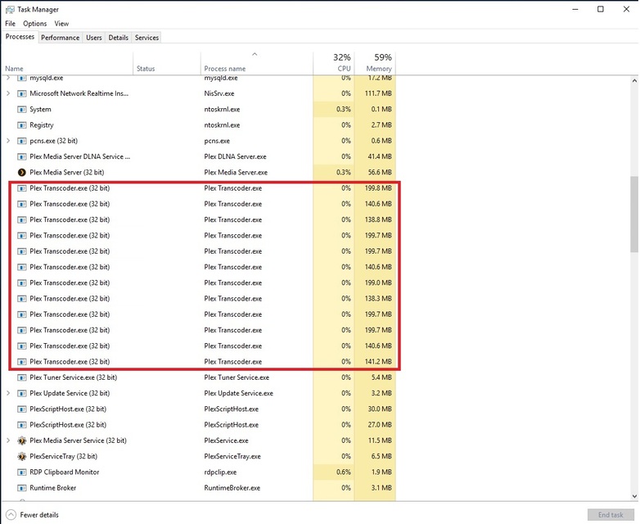This screenshot has height=524, width=640.
Task: Select the Processes tab
Action: (20, 37)
